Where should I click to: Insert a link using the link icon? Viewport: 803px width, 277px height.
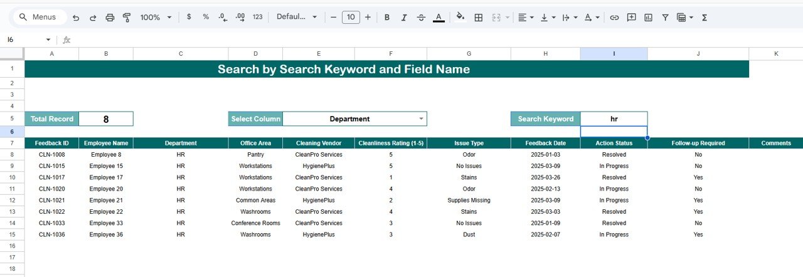click(614, 18)
